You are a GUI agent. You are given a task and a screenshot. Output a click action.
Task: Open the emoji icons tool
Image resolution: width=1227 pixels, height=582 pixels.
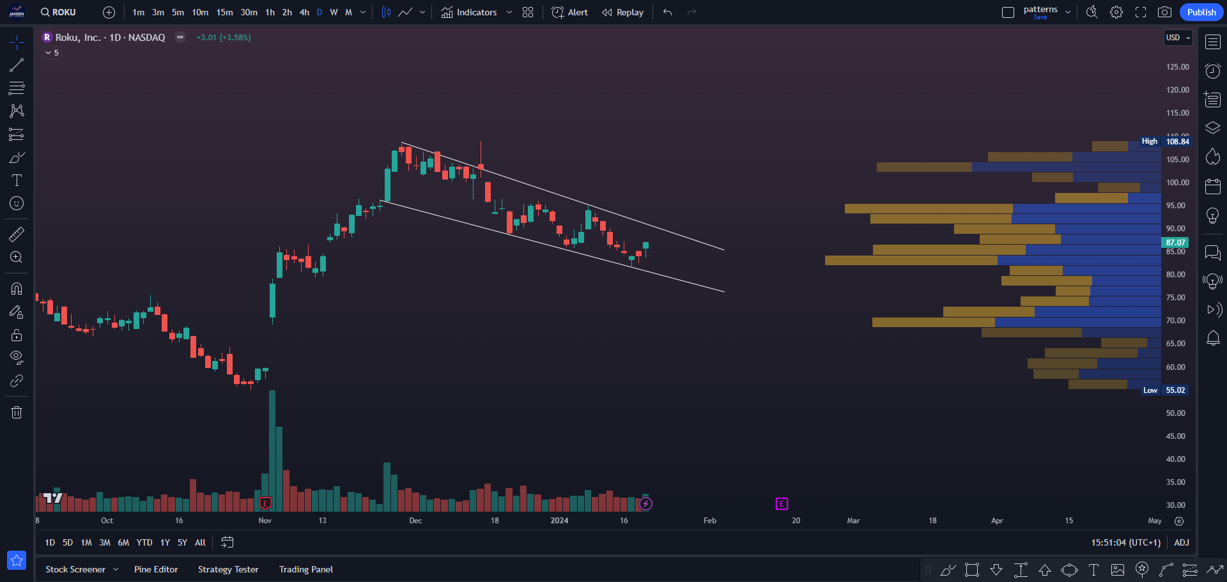click(x=17, y=203)
